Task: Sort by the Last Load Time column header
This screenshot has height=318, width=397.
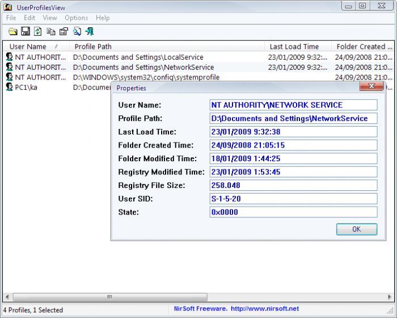Action: click(x=298, y=47)
